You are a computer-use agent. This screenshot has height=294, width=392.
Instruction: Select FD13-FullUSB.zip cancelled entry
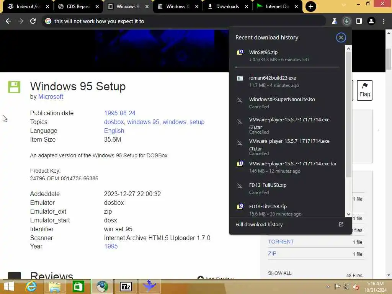click(287, 188)
